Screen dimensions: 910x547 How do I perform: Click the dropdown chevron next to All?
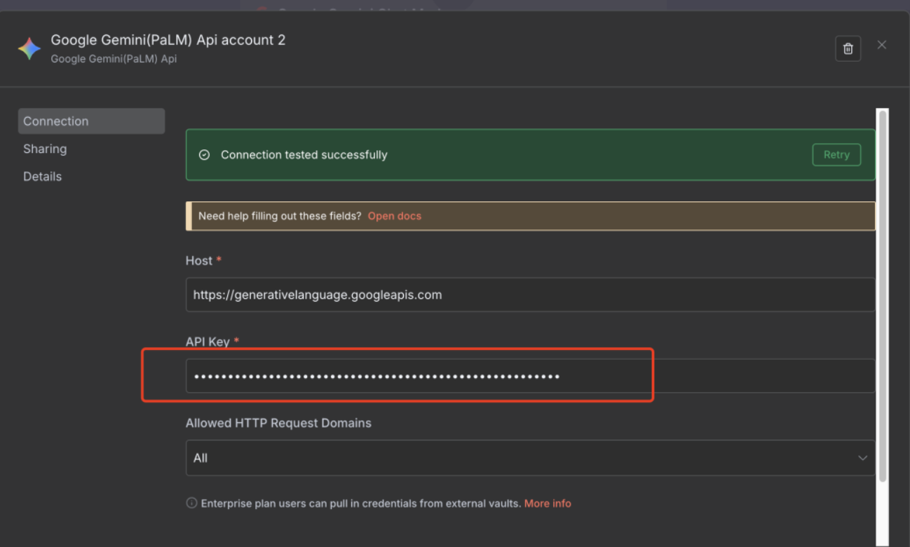862,458
